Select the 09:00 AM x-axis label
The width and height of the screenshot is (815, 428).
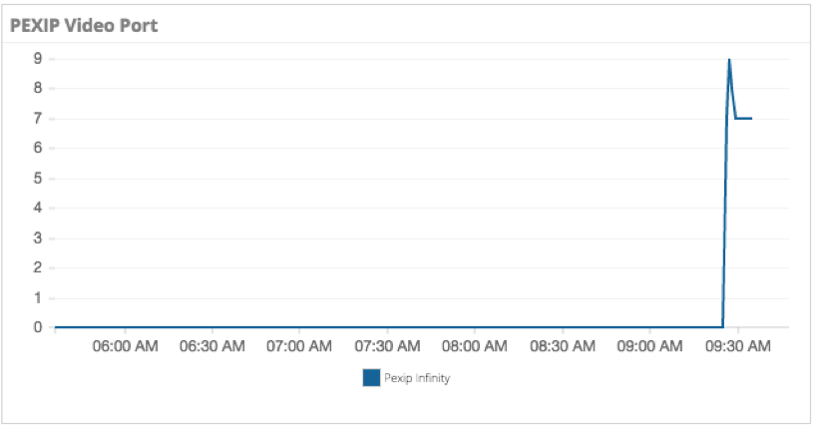coord(649,346)
